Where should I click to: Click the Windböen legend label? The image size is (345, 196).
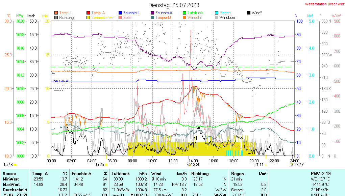pos(228,18)
